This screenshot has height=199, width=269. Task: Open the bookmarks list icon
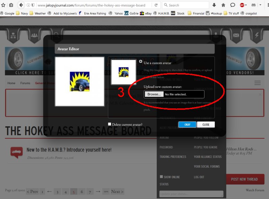point(11,5)
